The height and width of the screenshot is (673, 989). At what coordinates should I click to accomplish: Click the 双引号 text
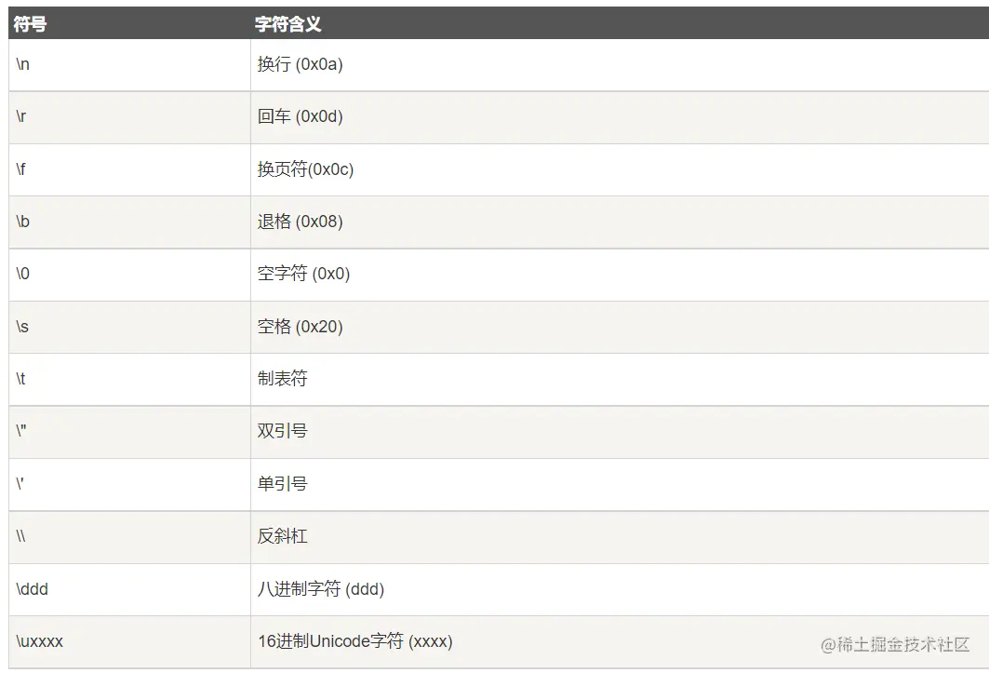point(282,431)
